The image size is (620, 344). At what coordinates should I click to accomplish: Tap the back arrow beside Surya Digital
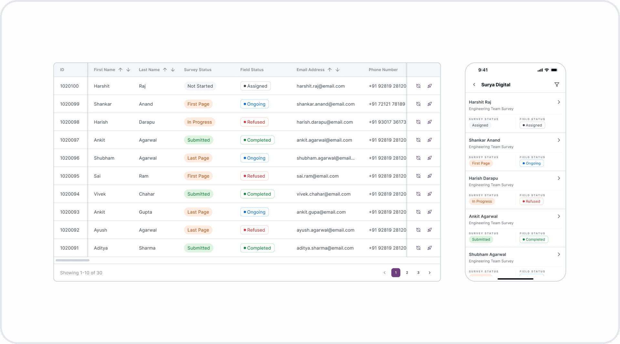click(x=474, y=84)
